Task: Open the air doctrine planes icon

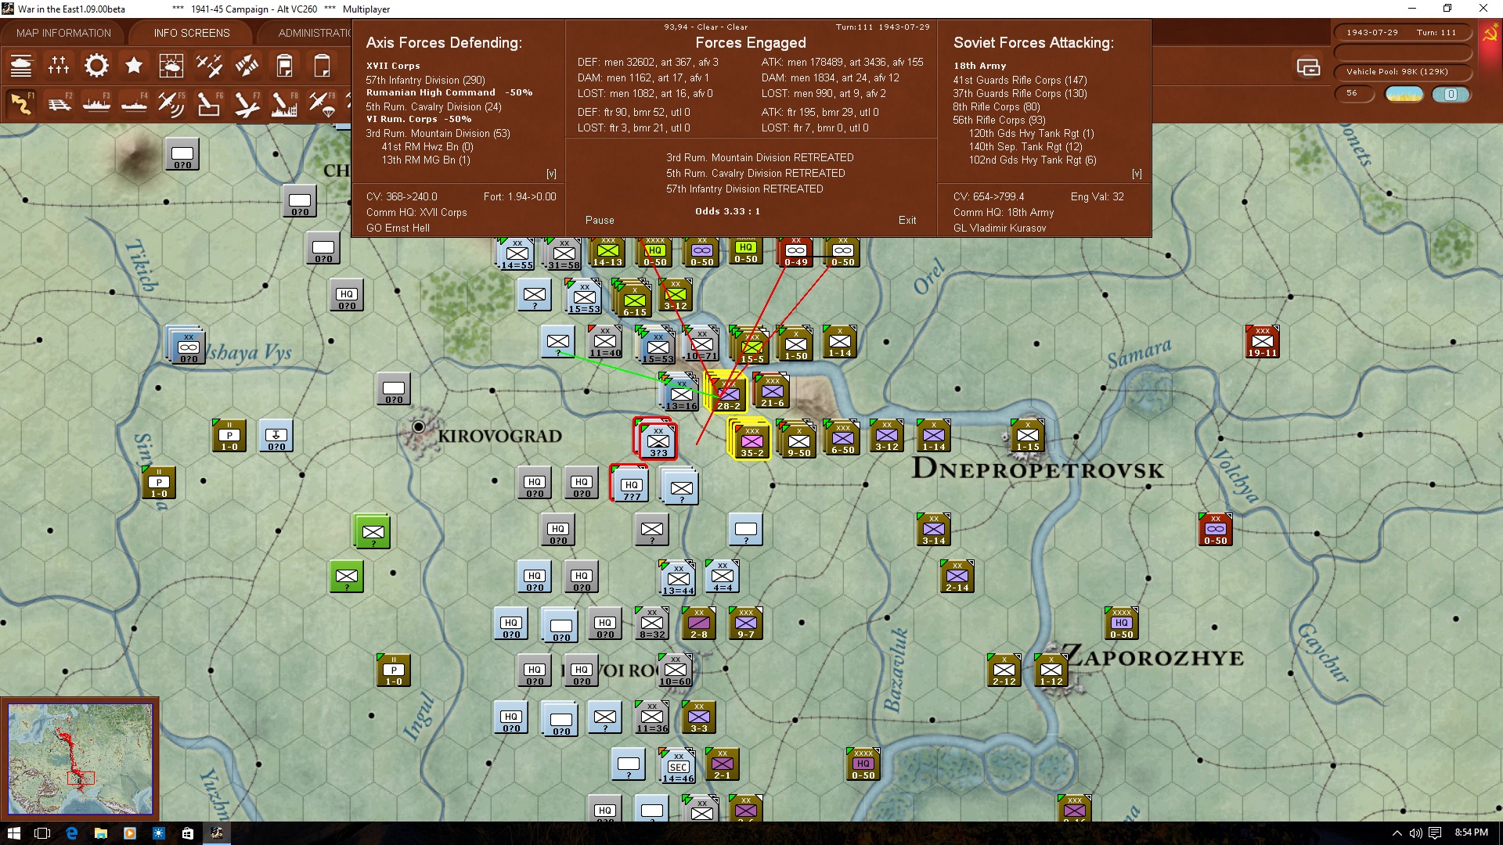Action: pyautogui.click(x=209, y=66)
